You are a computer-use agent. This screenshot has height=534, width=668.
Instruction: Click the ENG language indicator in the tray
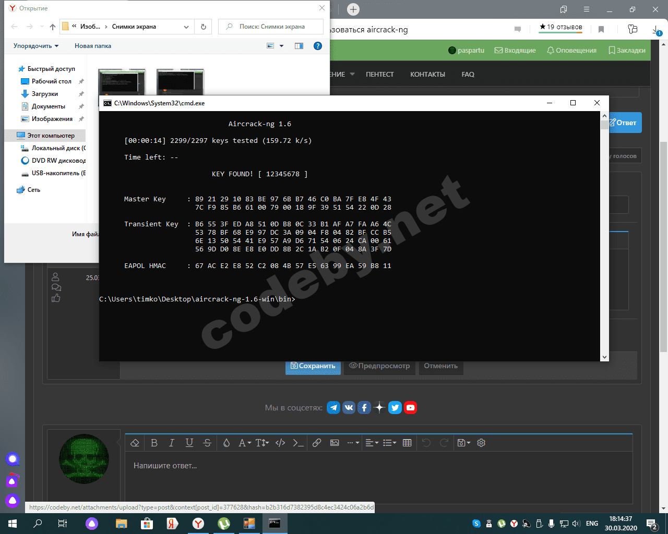click(592, 524)
